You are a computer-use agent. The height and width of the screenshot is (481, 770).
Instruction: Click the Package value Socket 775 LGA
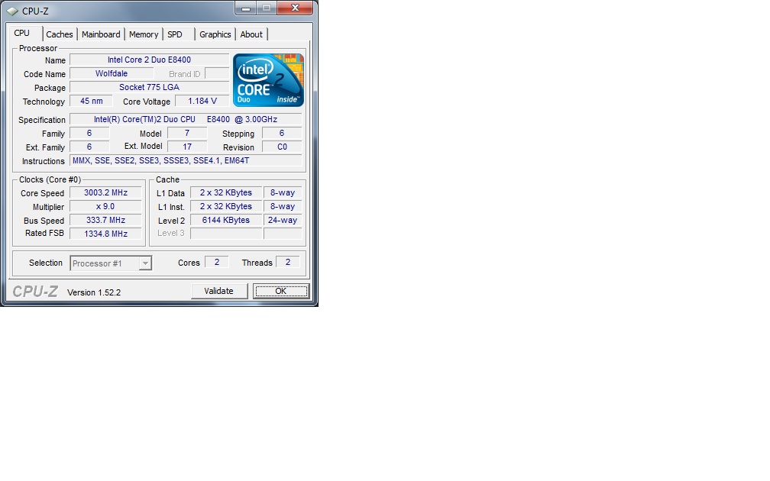pos(149,87)
